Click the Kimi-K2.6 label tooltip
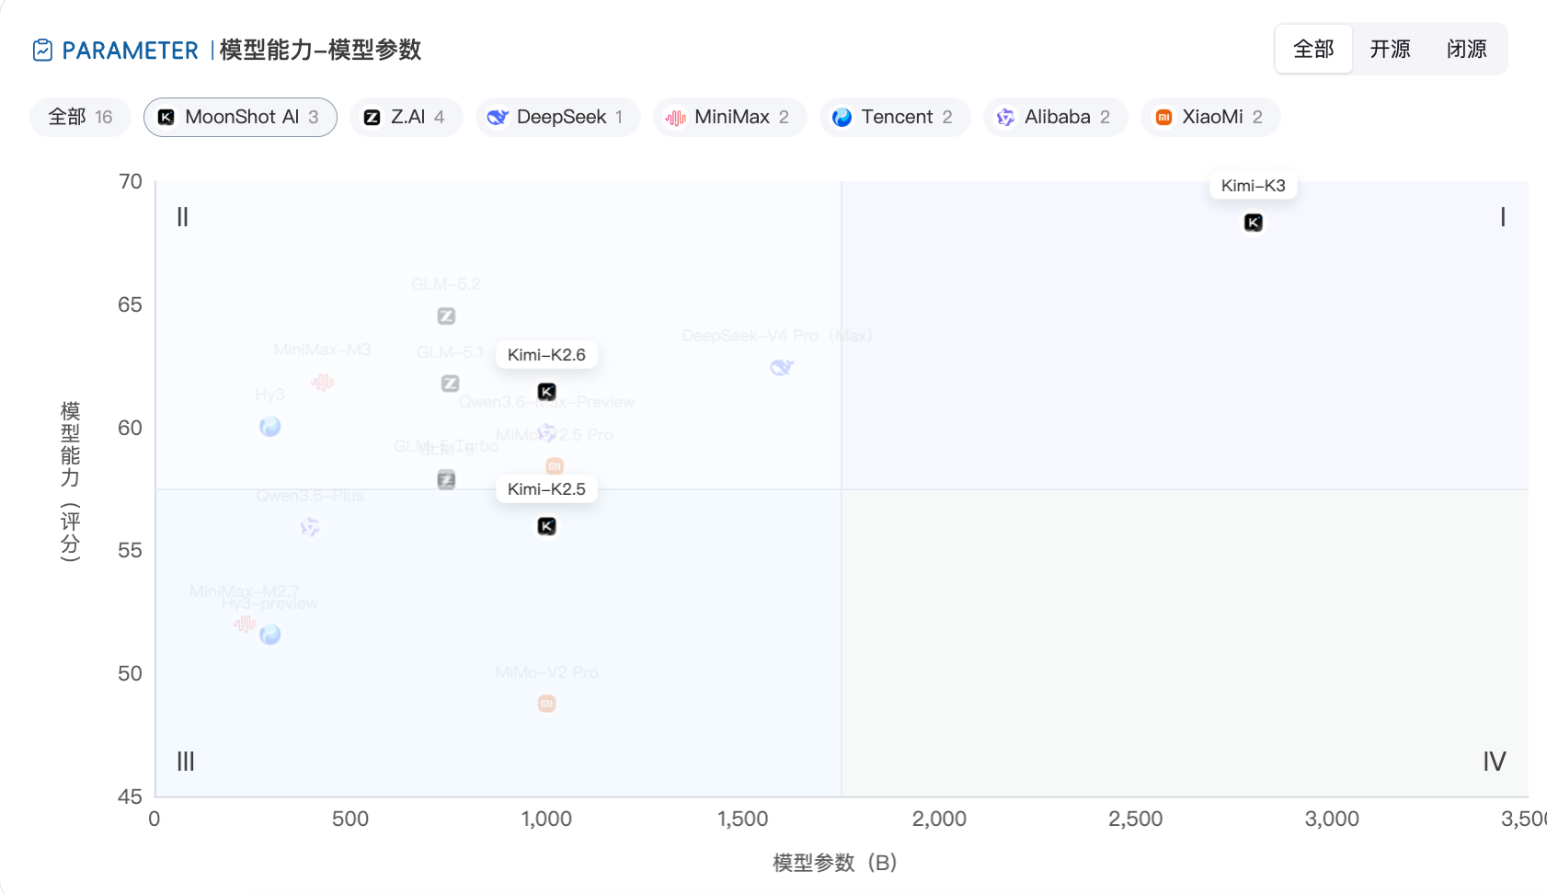Viewport: 1547px width, 894px height. tap(546, 355)
